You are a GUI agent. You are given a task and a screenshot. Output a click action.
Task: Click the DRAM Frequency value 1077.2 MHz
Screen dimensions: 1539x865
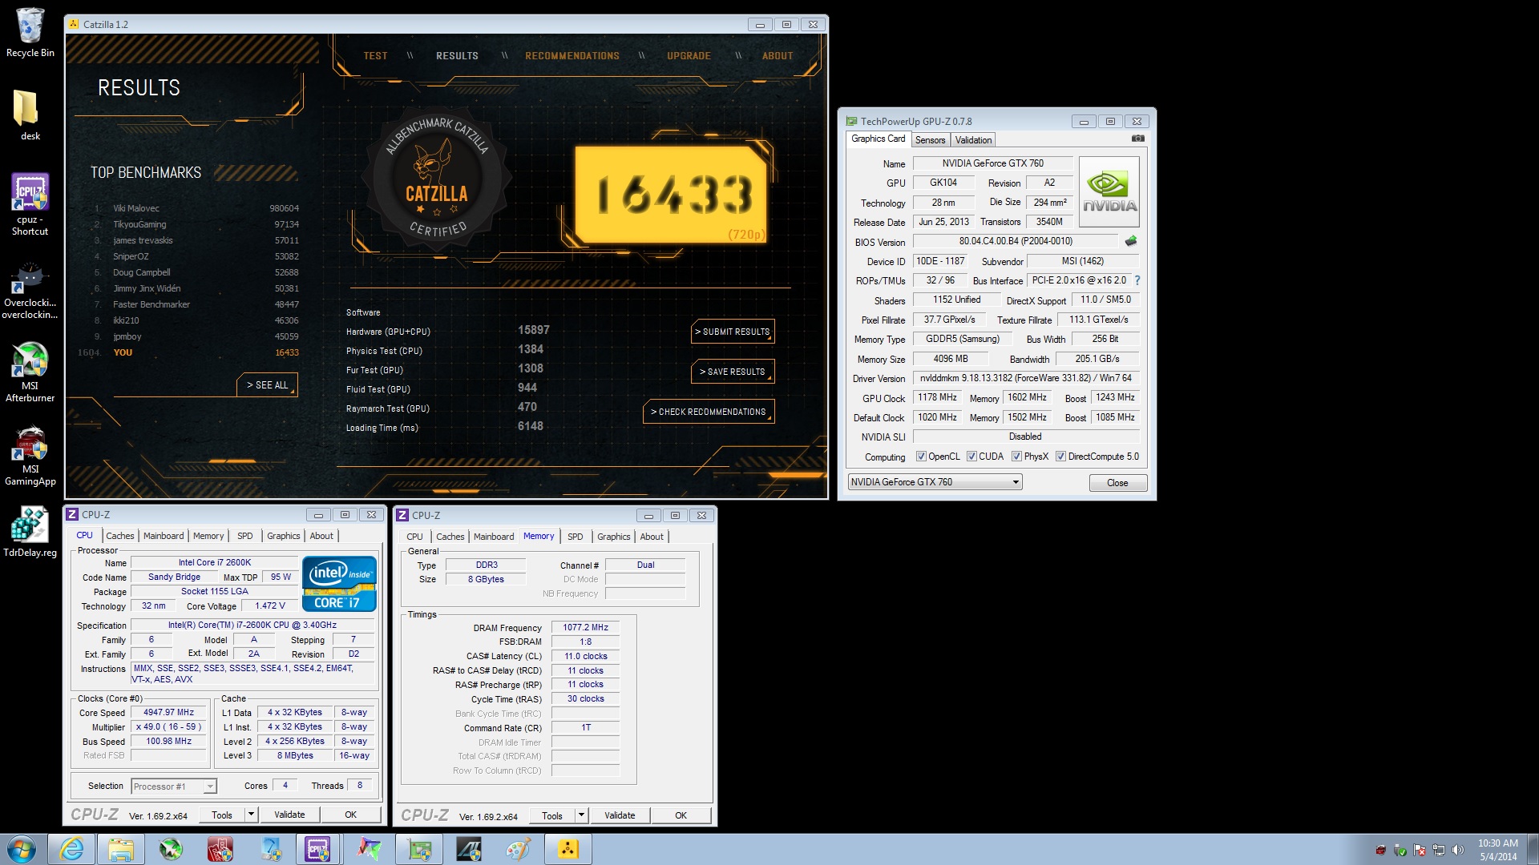coord(585,628)
